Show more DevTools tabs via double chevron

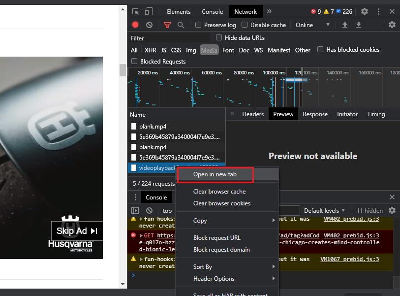(x=269, y=11)
